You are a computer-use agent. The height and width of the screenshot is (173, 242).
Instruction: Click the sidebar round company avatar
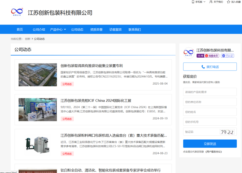coord(188,53)
